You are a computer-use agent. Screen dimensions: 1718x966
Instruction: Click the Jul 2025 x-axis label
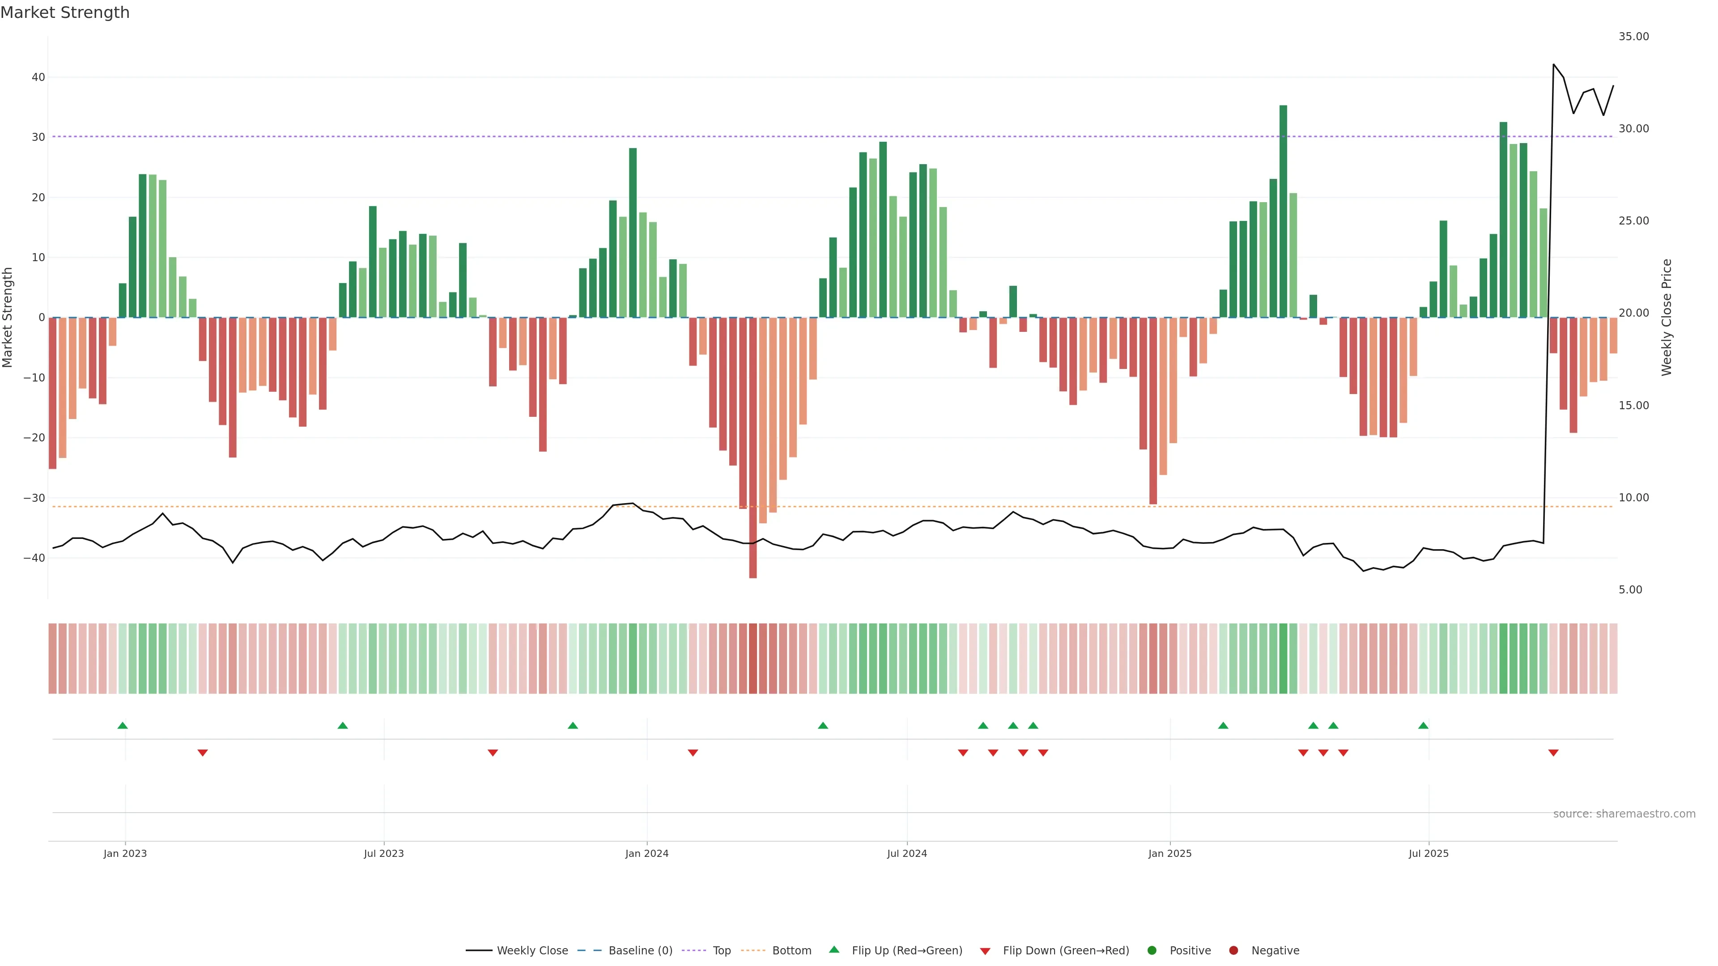[x=1429, y=853]
